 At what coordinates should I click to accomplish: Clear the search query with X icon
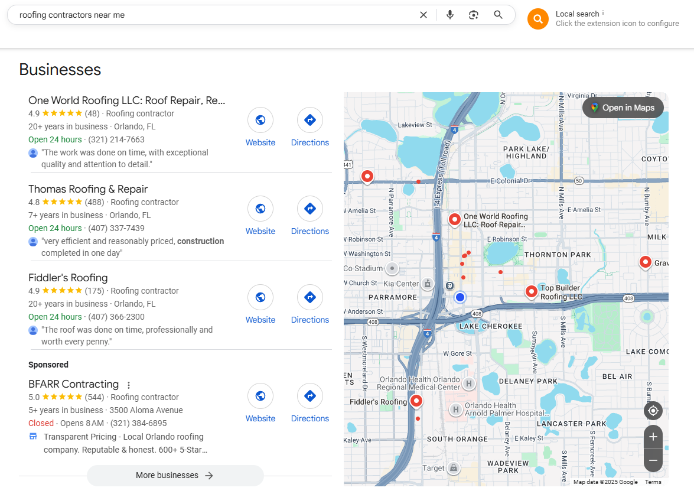coord(423,15)
